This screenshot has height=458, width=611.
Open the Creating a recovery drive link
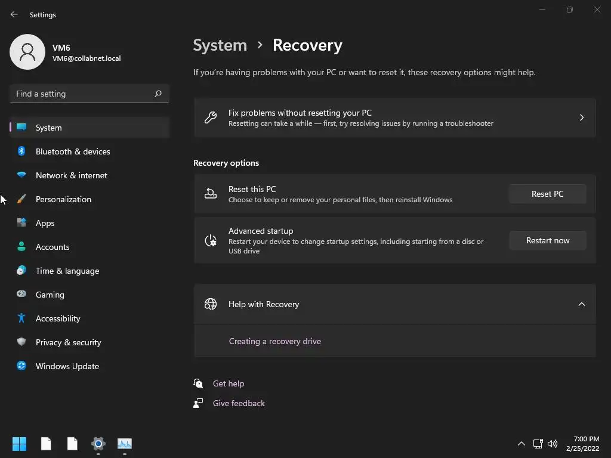275,341
